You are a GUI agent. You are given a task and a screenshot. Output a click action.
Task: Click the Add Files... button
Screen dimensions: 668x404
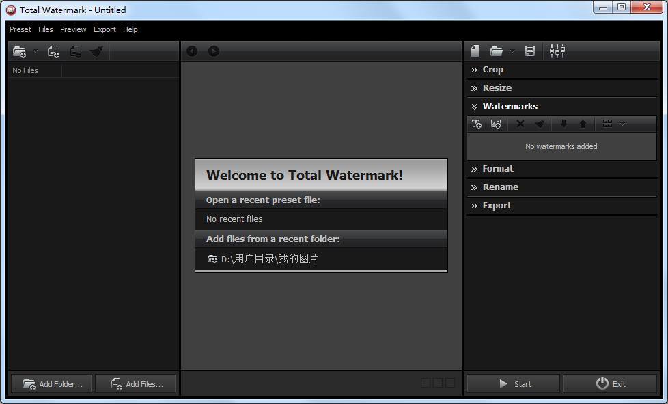[136, 383]
